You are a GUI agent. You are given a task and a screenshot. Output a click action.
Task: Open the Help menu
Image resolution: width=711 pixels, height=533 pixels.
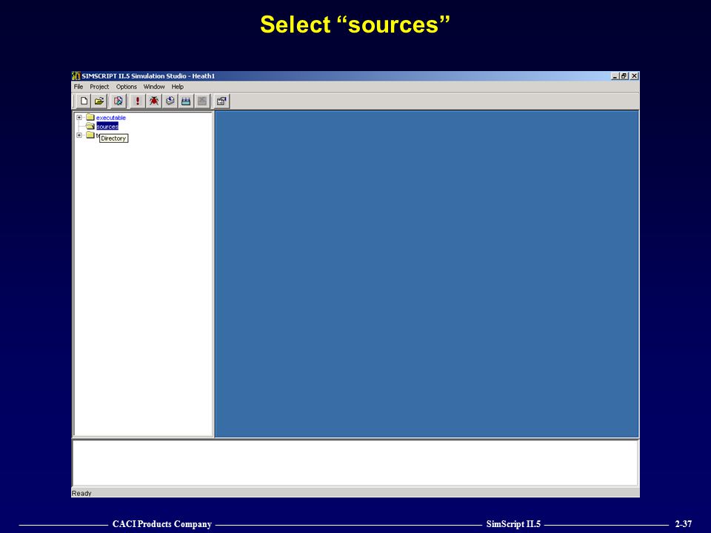177,87
